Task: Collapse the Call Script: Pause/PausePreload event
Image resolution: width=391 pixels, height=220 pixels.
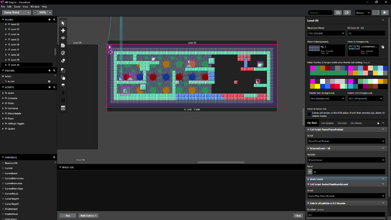Action: (308, 130)
